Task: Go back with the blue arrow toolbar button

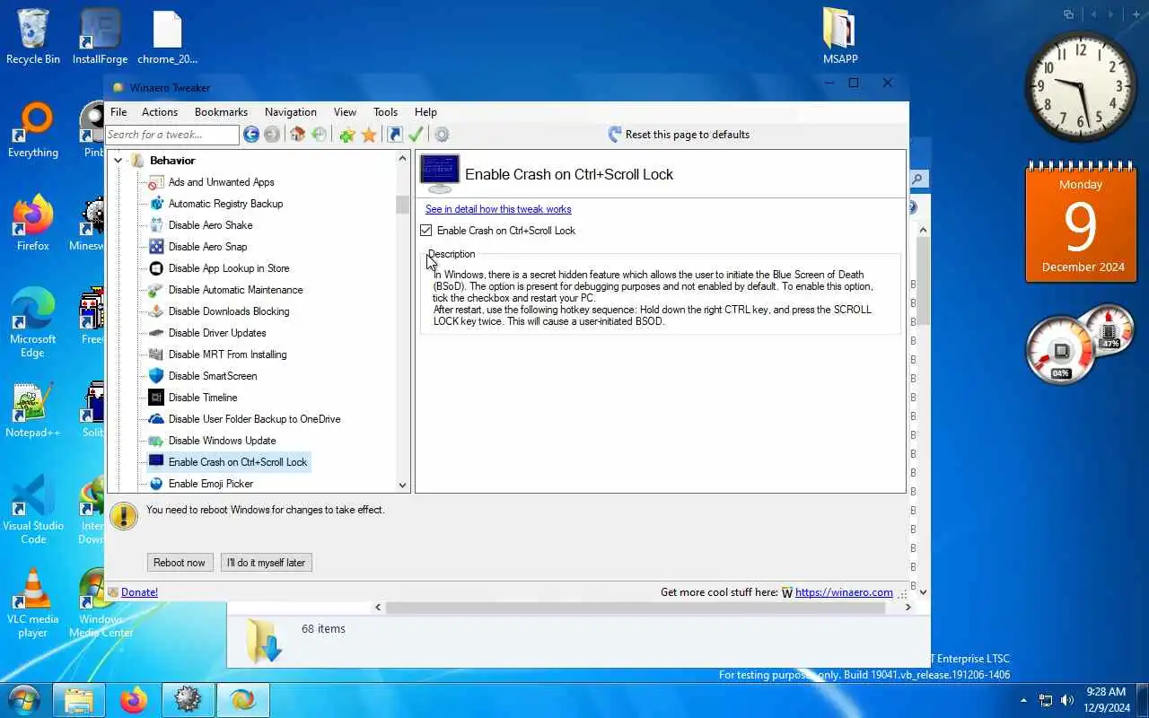Action: coord(251,135)
